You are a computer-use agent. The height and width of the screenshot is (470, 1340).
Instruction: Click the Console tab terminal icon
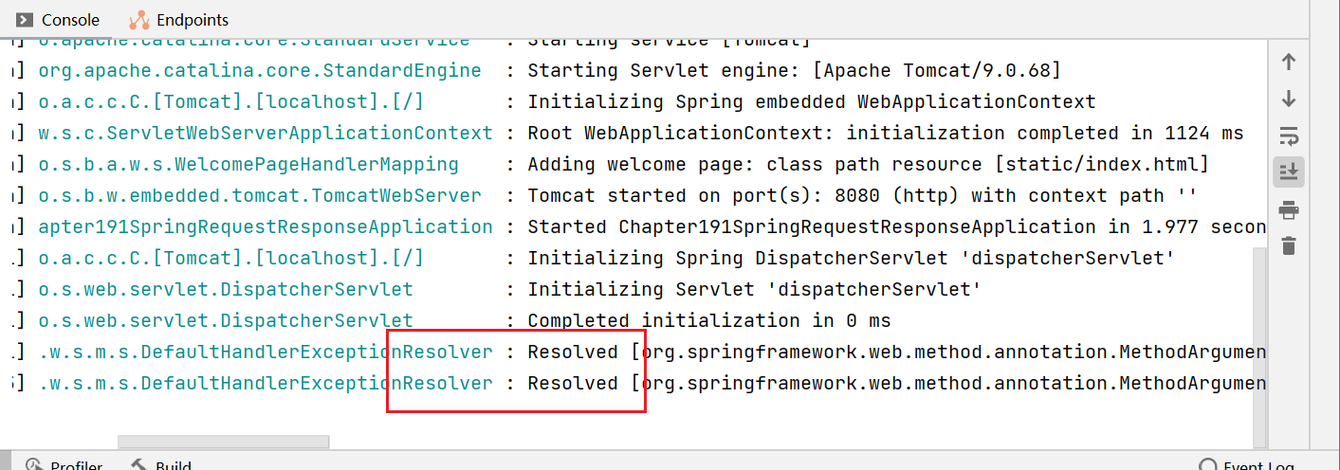(x=23, y=19)
